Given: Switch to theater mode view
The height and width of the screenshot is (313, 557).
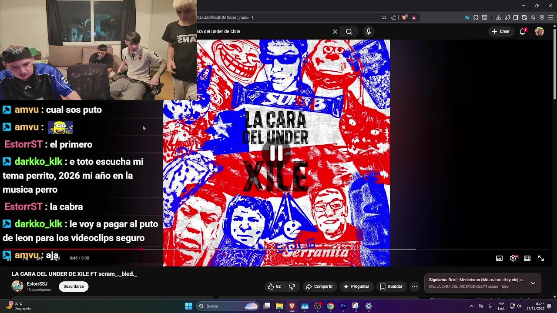Looking at the screenshot, I should click(x=527, y=258).
